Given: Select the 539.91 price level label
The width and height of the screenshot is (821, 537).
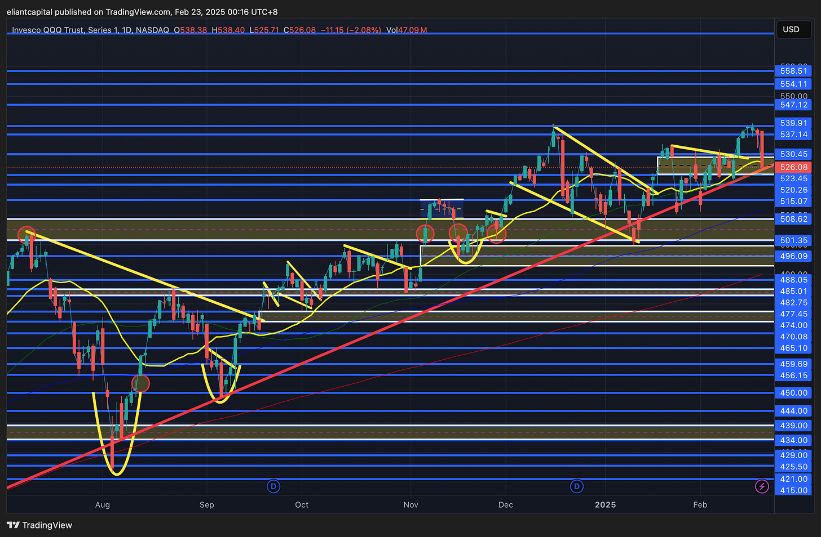Looking at the screenshot, I should pyautogui.click(x=793, y=123).
